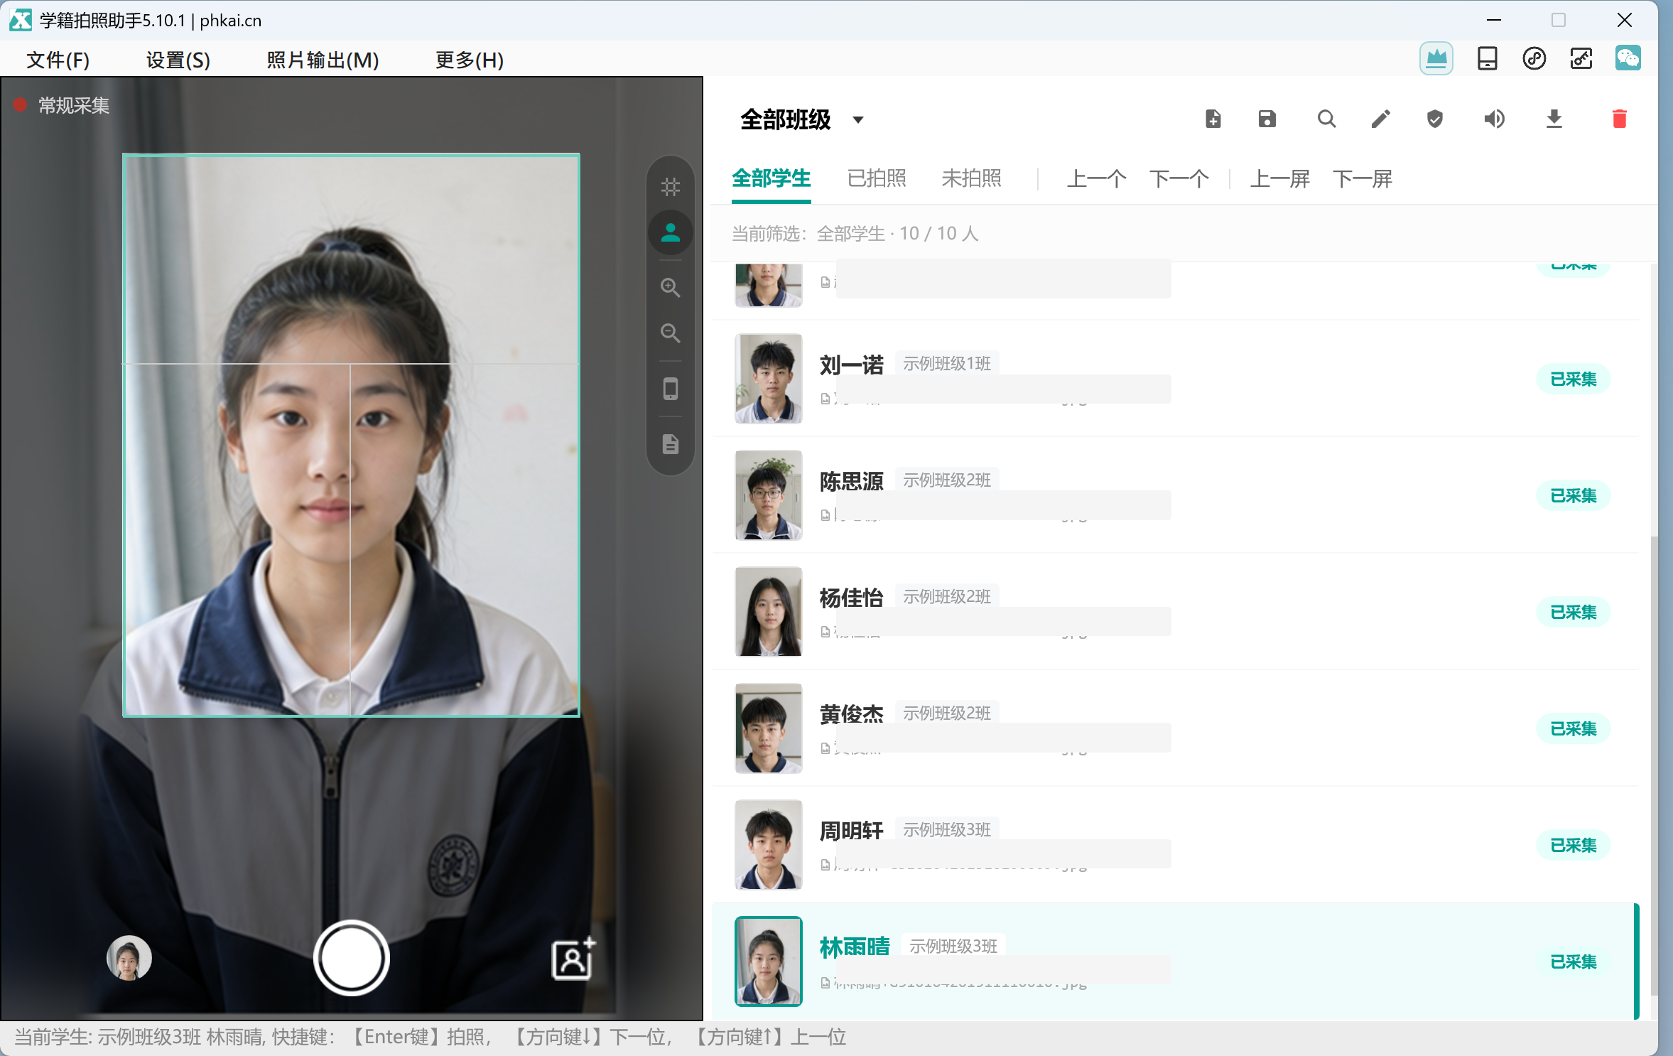Open the last captured photo round thumbnail
The image size is (1673, 1056).
[x=129, y=958]
